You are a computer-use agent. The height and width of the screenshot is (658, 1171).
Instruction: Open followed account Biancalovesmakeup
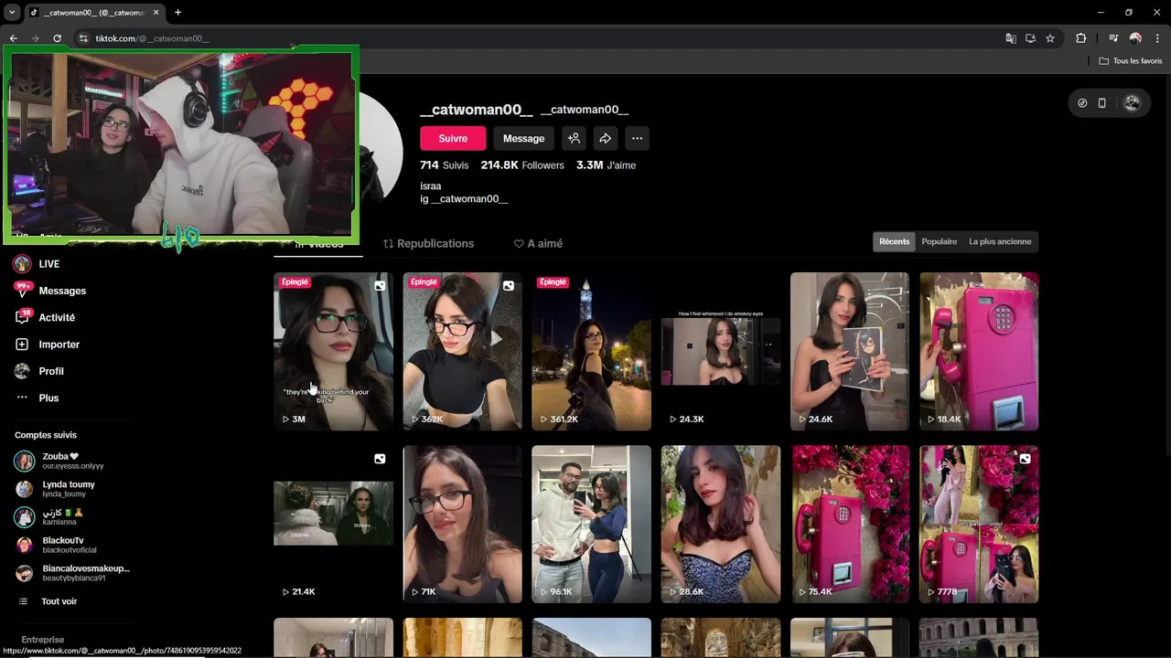[x=73, y=573]
